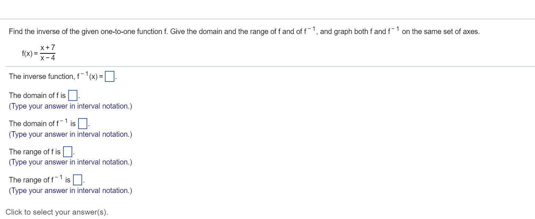Select the domain of f answer box
This screenshot has width=535, height=219.
pyautogui.click(x=72, y=95)
